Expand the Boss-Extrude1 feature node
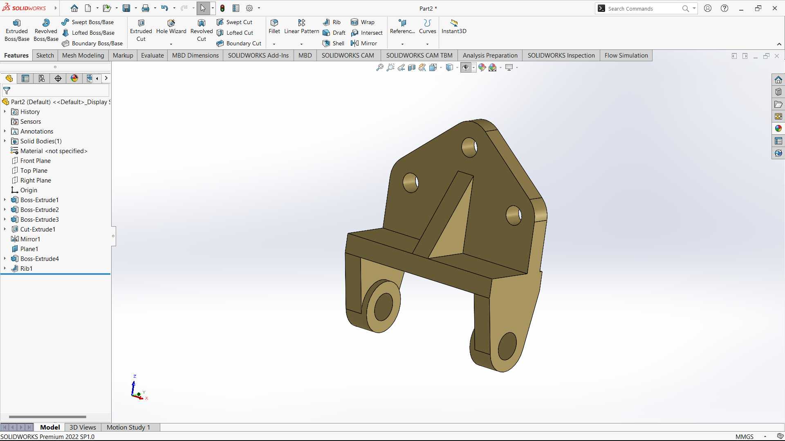Viewport: 785px width, 441px height. (x=5, y=200)
